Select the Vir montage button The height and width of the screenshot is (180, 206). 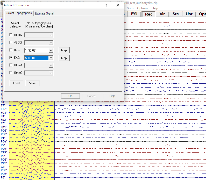[x=162, y=14]
